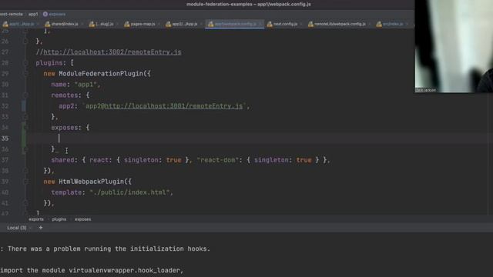
Task: Click the 'react-dom' string on line 37
Action: tap(218, 160)
